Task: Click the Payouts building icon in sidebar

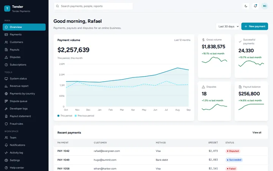Action: (x=6, y=50)
